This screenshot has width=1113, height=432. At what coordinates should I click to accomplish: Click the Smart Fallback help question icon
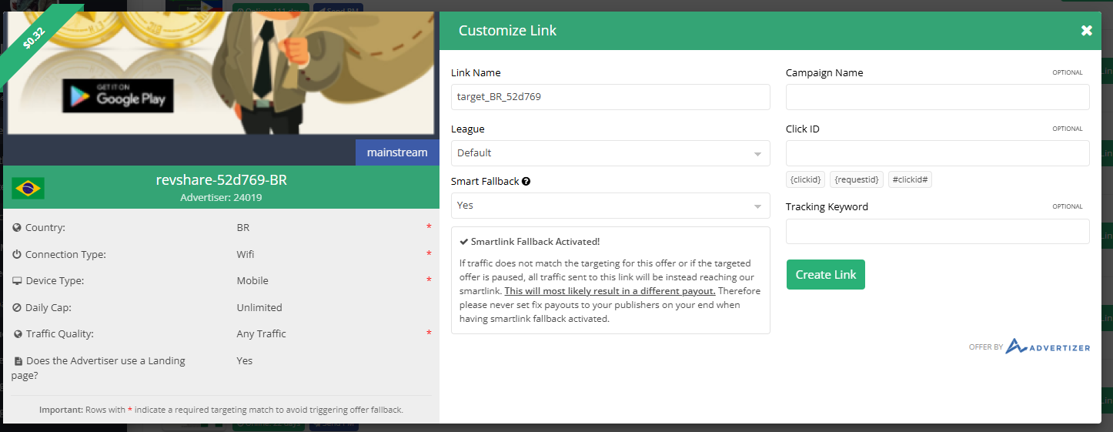pyautogui.click(x=526, y=182)
